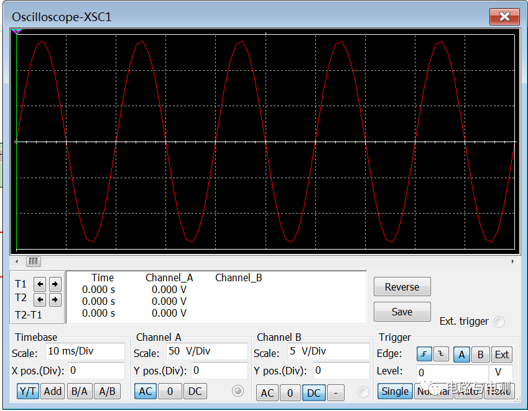Image resolution: width=528 pixels, height=411 pixels.
Task: Choose Ext trigger source
Action: (x=502, y=355)
